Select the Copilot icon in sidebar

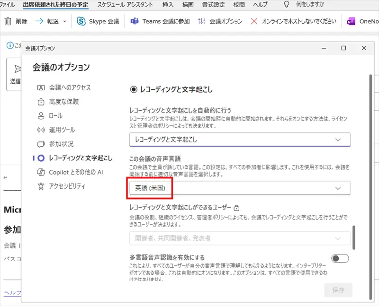coord(41,172)
